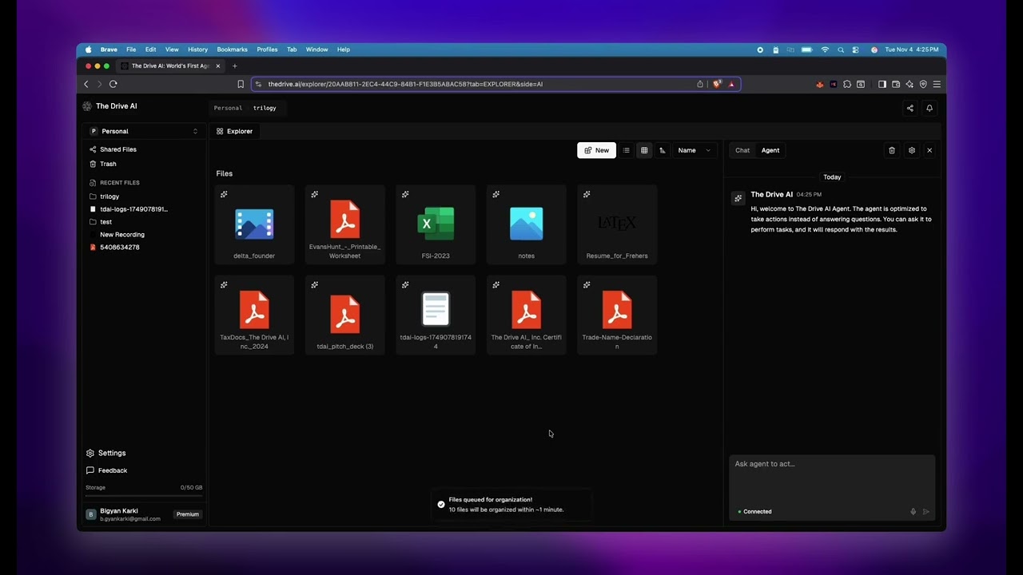Open recent folder test
1023x575 pixels.
click(105, 222)
